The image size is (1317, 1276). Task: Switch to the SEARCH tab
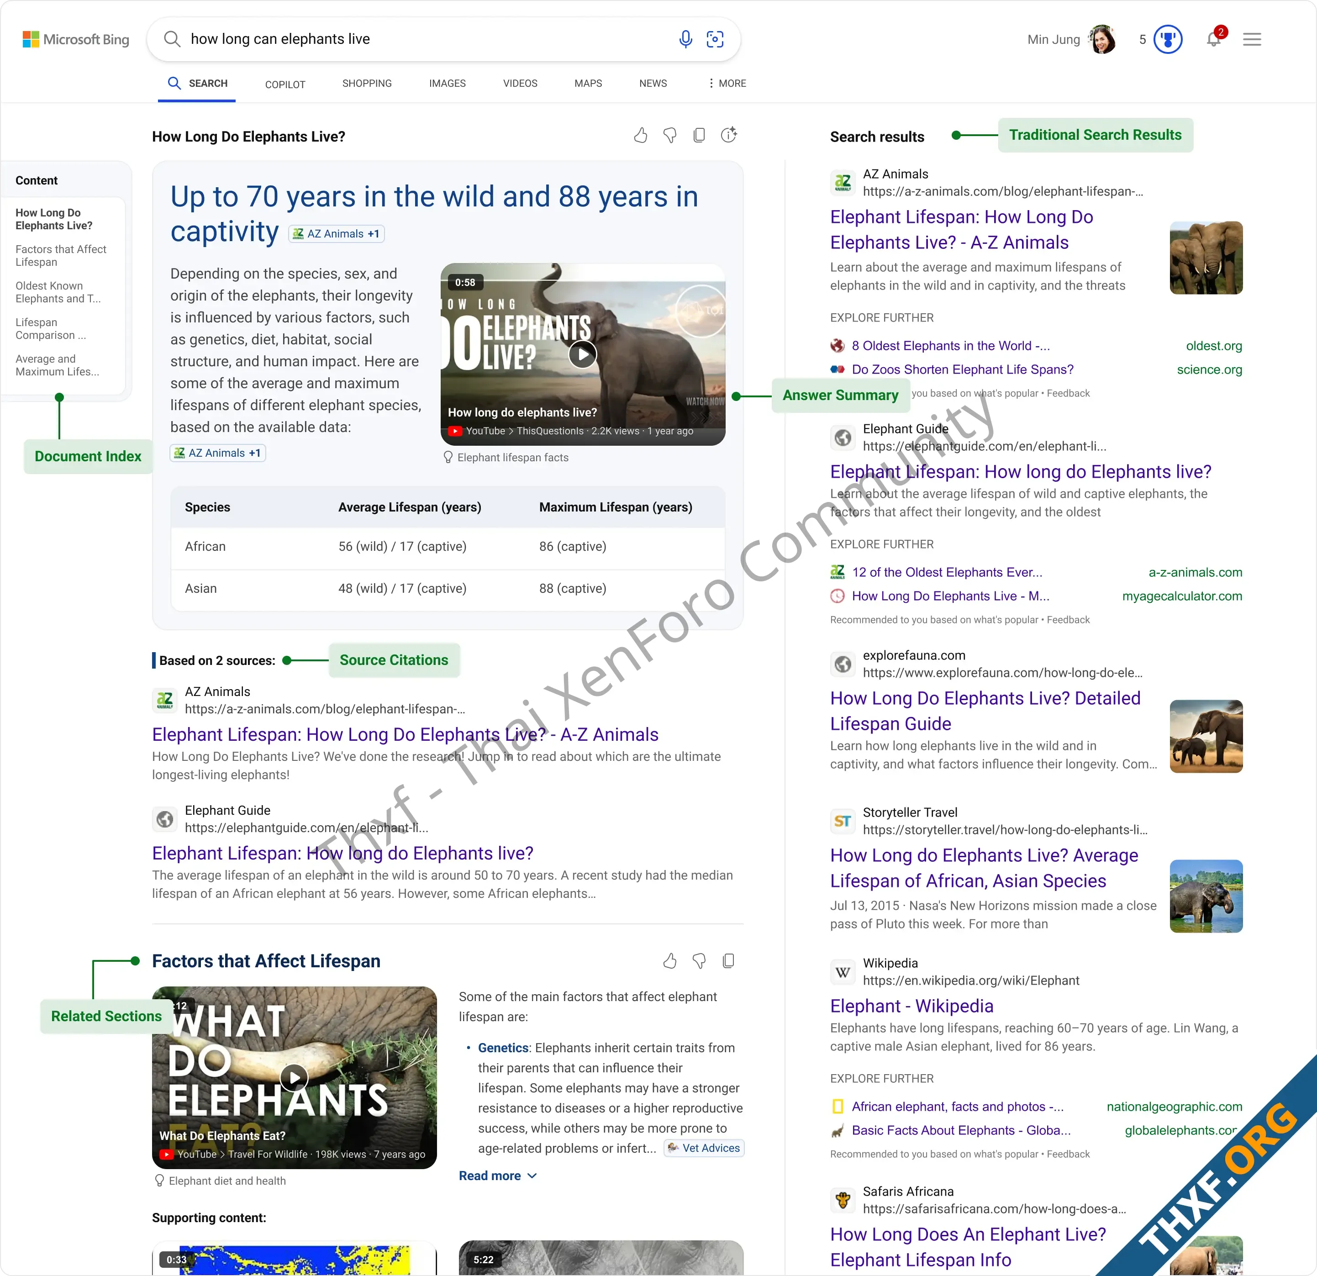point(197,83)
